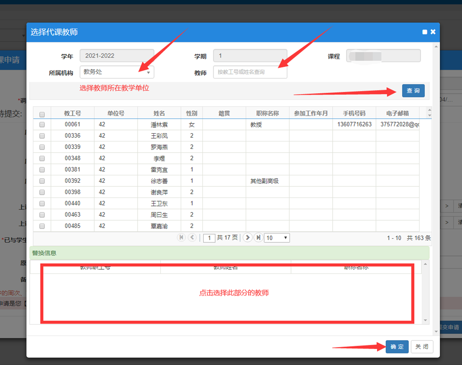Select checkbox for teacher 徐志善
Screen dimensions: 462x365
(42, 181)
